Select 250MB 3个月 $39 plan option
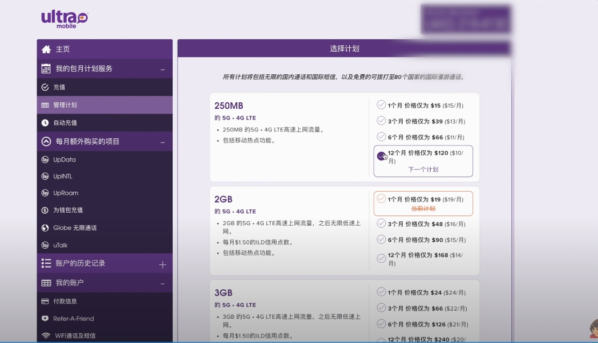Screen dimensions: 598x343 pos(382,121)
